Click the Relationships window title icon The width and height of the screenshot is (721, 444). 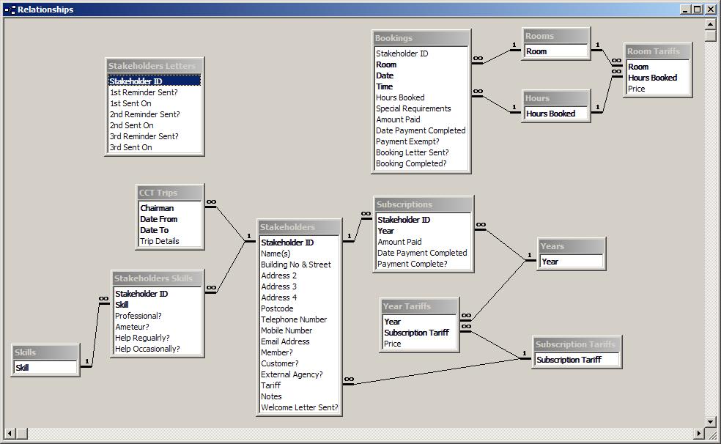coord(10,10)
